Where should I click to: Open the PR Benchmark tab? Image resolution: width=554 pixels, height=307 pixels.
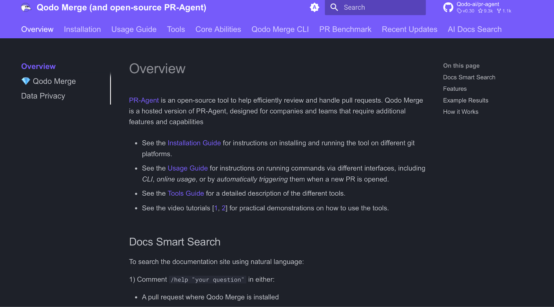click(x=345, y=29)
